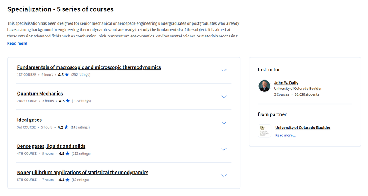Click Read more… under the partner name

click(x=286, y=135)
